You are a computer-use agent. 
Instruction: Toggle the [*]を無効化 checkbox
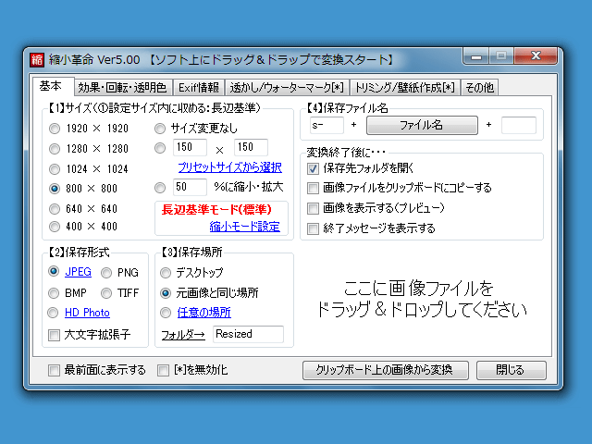[163, 370]
